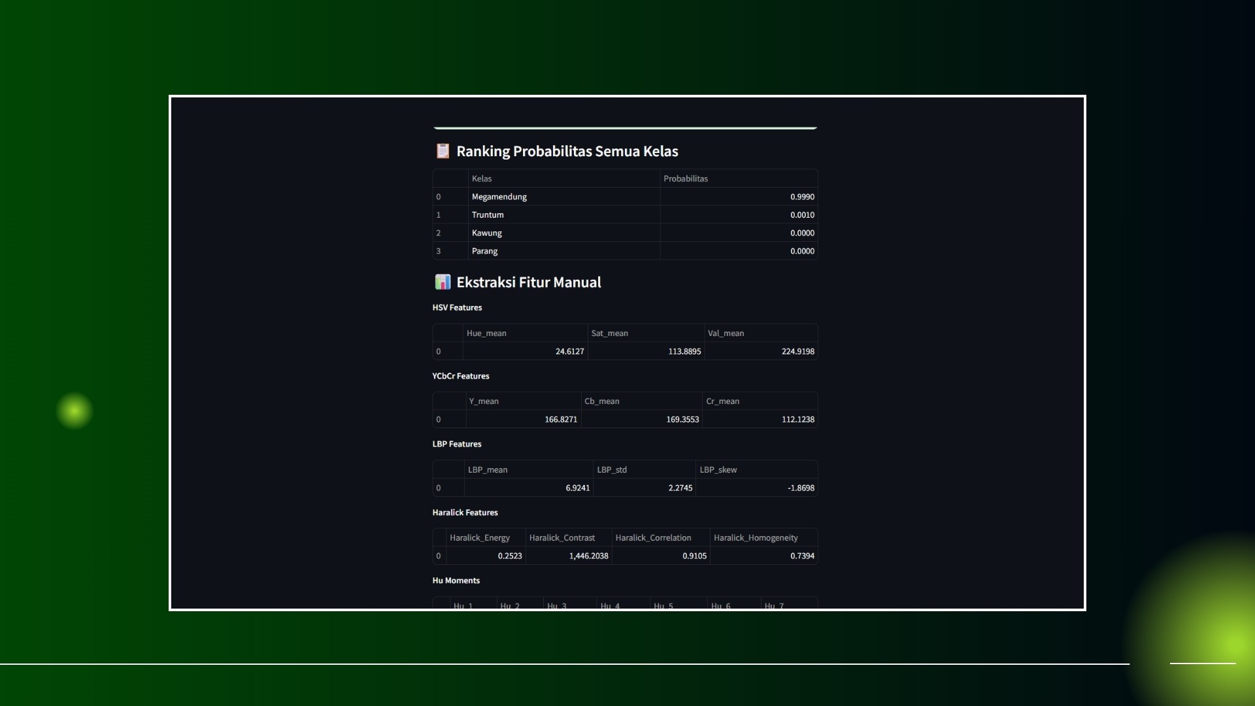The width and height of the screenshot is (1255, 706).
Task: Click the Y_mean column header
Action: [x=484, y=401]
